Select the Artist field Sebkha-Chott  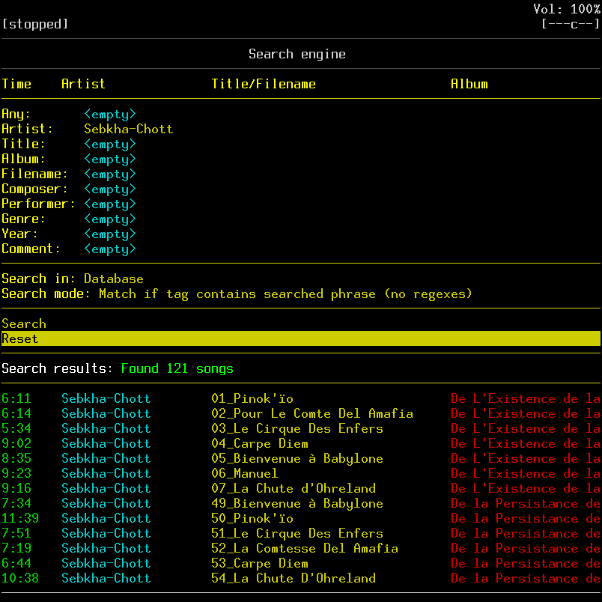[x=128, y=129]
